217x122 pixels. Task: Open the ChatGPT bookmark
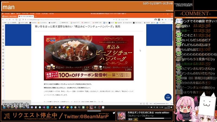tap(147, 23)
